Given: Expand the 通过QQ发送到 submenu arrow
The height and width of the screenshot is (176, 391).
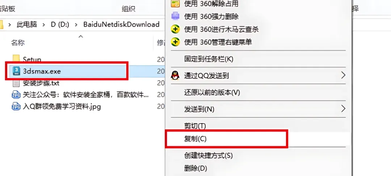Looking at the screenshot, I should coord(343,75).
